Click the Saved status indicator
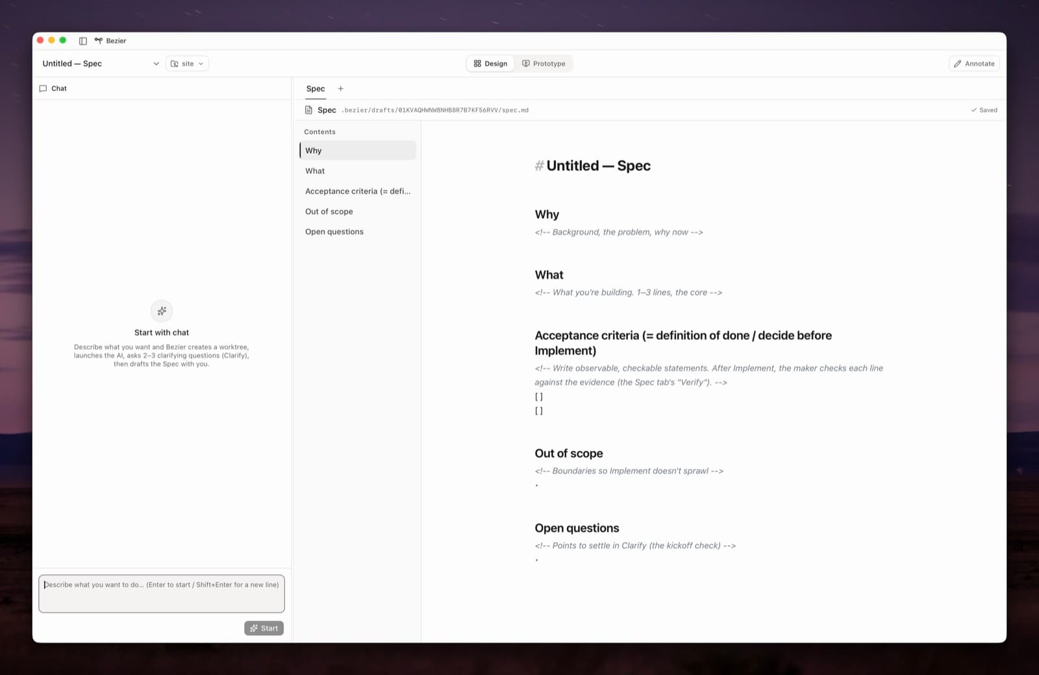Viewport: 1039px width, 675px height. (x=984, y=110)
